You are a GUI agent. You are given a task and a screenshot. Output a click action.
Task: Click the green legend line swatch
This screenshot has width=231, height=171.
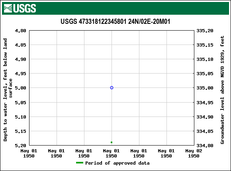[80, 163]
